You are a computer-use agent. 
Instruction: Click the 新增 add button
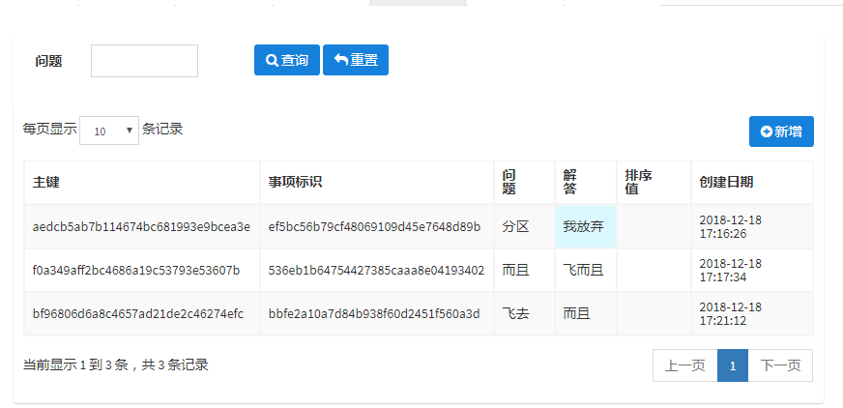(x=781, y=131)
